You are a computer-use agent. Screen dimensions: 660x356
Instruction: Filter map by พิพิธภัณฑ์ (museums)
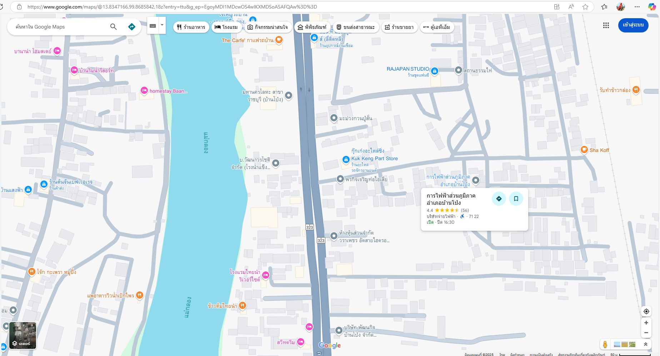click(312, 27)
